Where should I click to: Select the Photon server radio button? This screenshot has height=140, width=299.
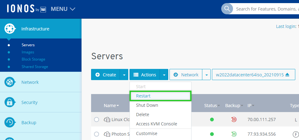click(x=96, y=134)
